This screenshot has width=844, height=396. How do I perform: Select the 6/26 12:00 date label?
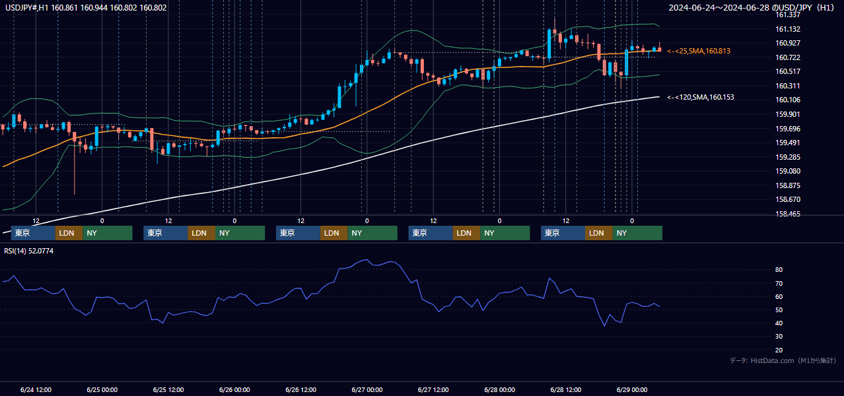(301, 389)
